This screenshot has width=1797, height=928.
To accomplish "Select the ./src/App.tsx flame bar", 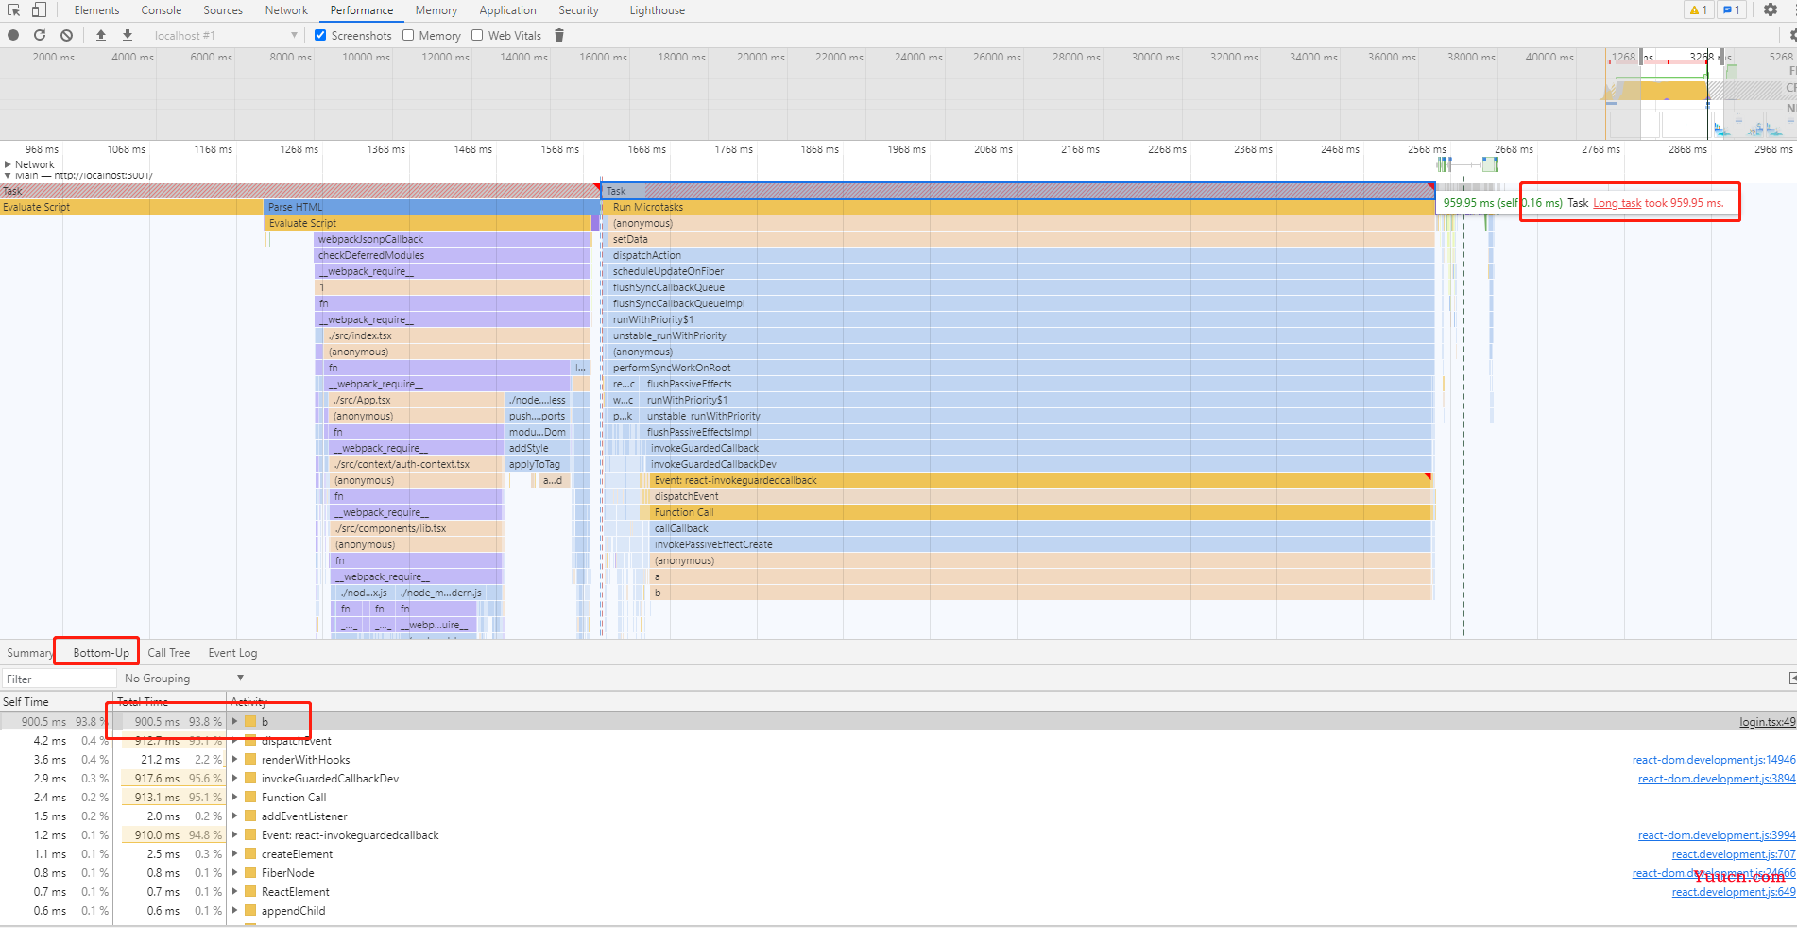I will tap(416, 400).
